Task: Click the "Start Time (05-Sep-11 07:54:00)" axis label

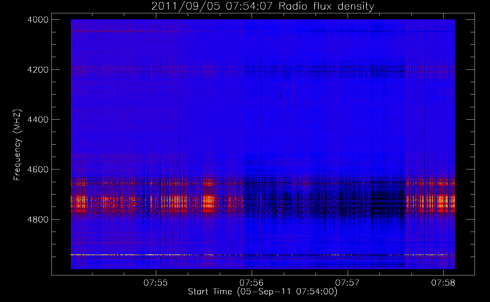Action: pos(263,292)
